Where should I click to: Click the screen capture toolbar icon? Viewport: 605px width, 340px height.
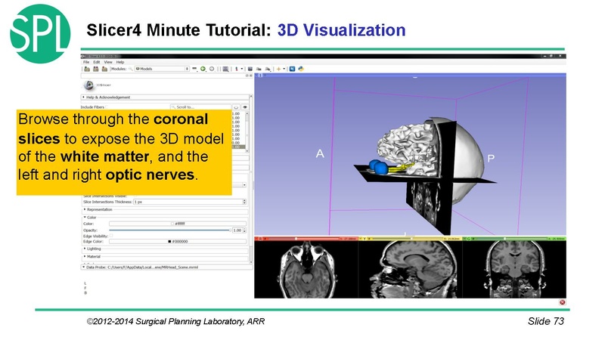(250, 69)
